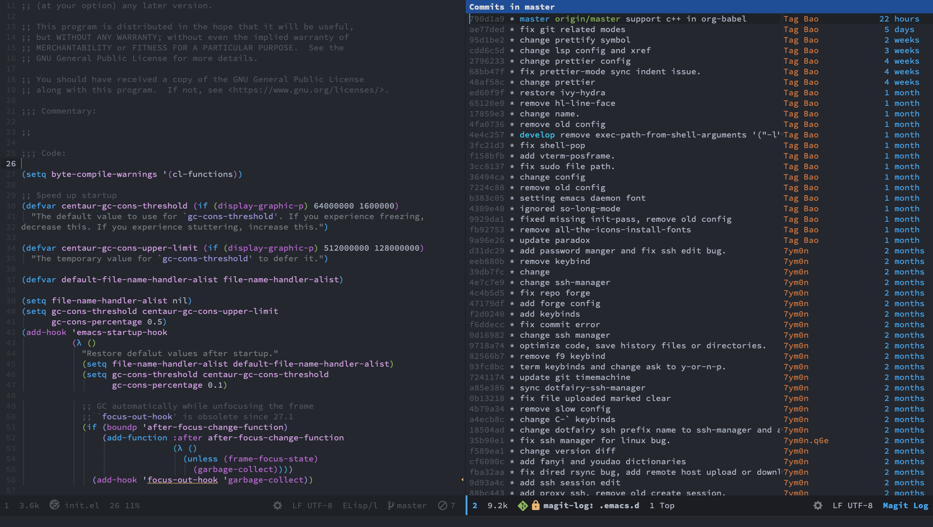The image size is (933, 527).
Task: Click LF UTF-8 encoding in init.el modeline
Action: point(312,505)
